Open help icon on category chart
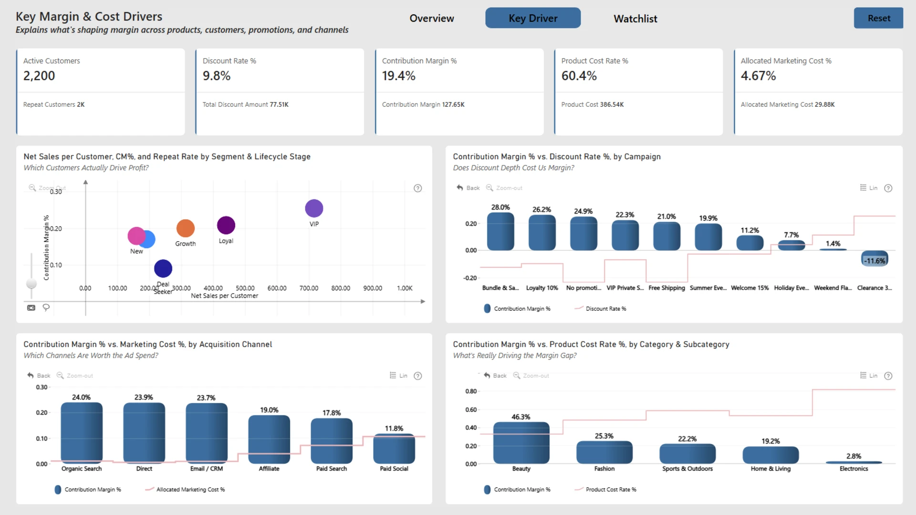 tap(888, 376)
